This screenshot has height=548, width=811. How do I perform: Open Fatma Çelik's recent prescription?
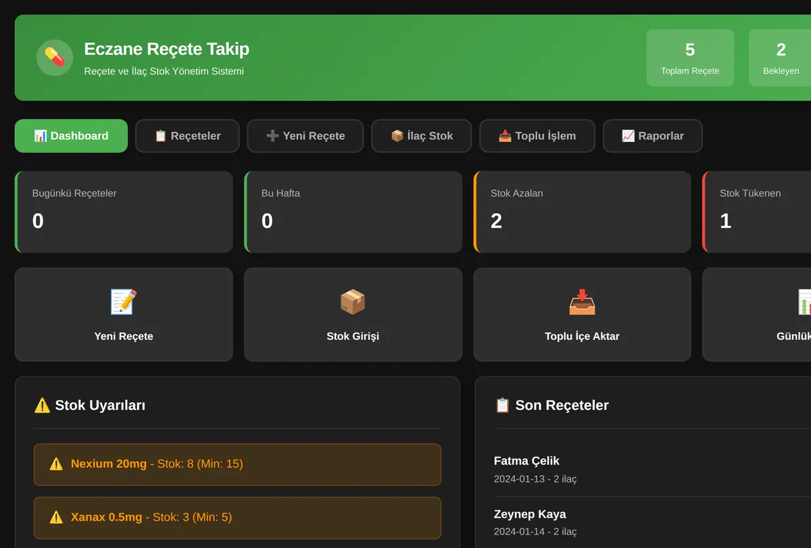652,470
